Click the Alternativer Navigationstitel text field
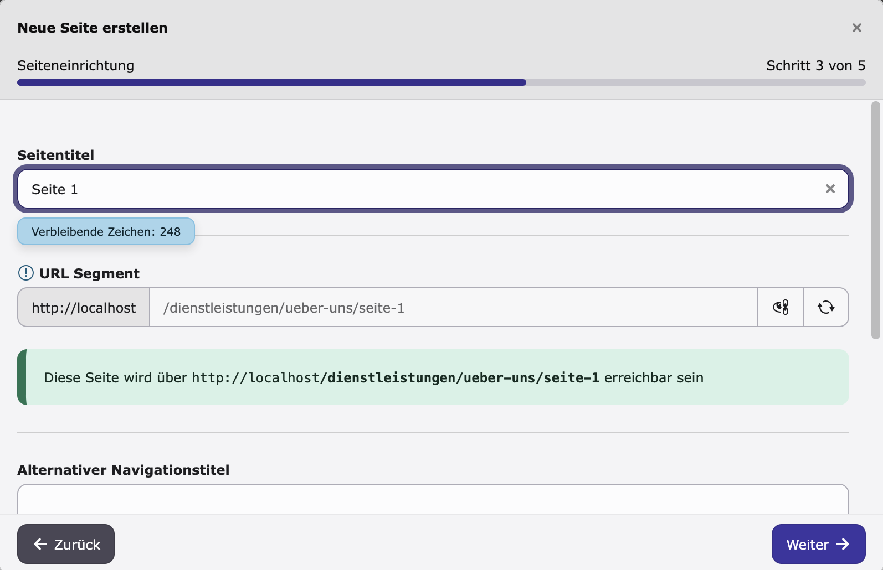Viewport: 883px width, 570px height. click(433, 499)
